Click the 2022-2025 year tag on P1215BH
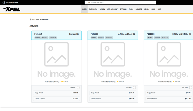 [165, 37]
